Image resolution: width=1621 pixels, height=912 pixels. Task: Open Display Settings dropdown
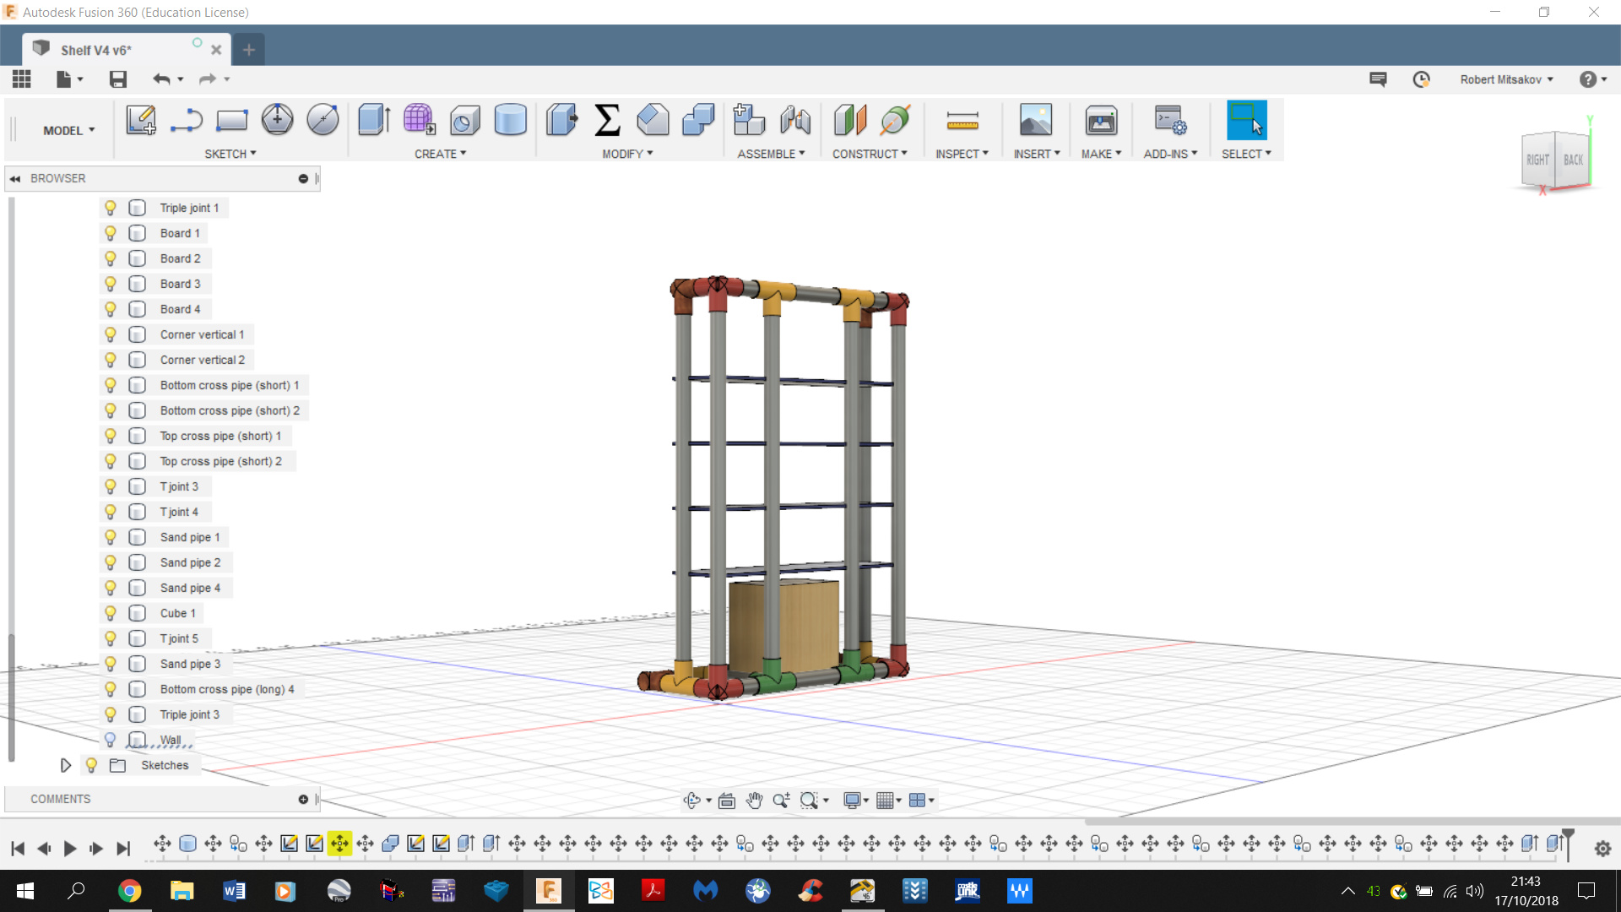pyautogui.click(x=856, y=801)
